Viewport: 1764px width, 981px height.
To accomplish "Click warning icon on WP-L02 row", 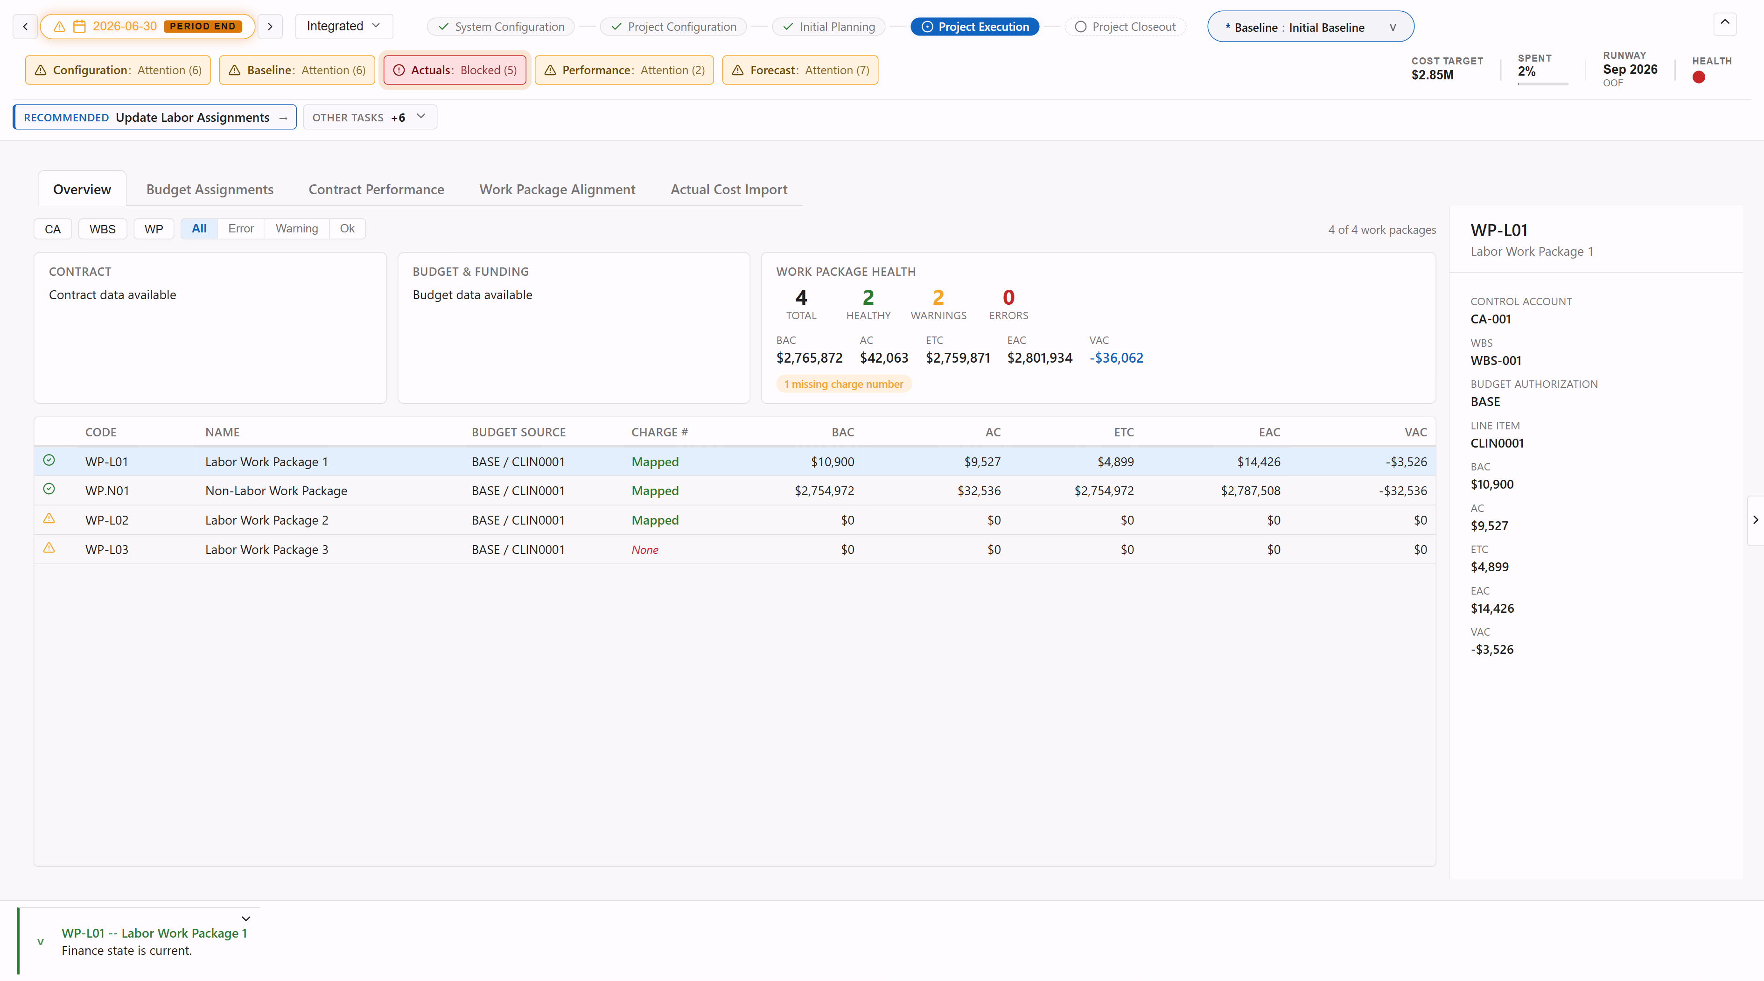I will (49, 519).
